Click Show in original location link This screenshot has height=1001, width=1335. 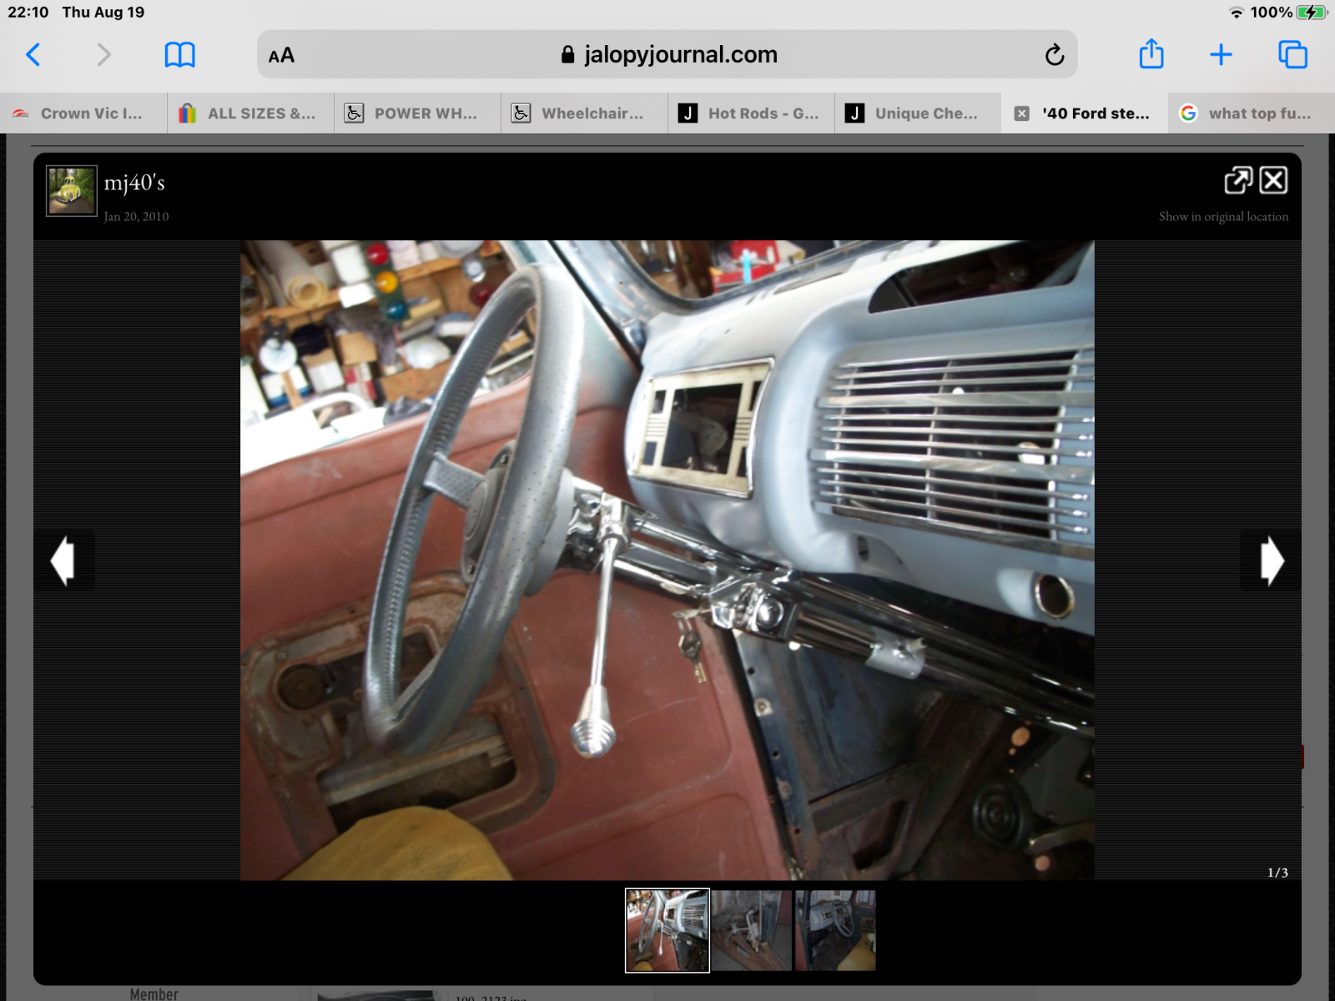[x=1222, y=217]
